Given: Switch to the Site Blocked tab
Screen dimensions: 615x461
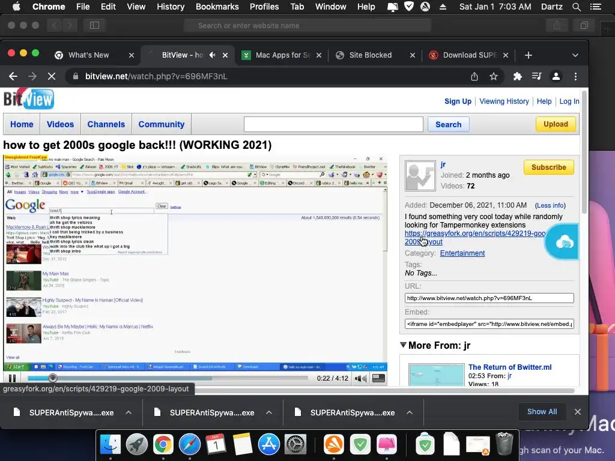Looking at the screenshot, I should coord(370,55).
